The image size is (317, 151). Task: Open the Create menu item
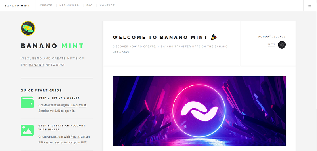point(46,6)
